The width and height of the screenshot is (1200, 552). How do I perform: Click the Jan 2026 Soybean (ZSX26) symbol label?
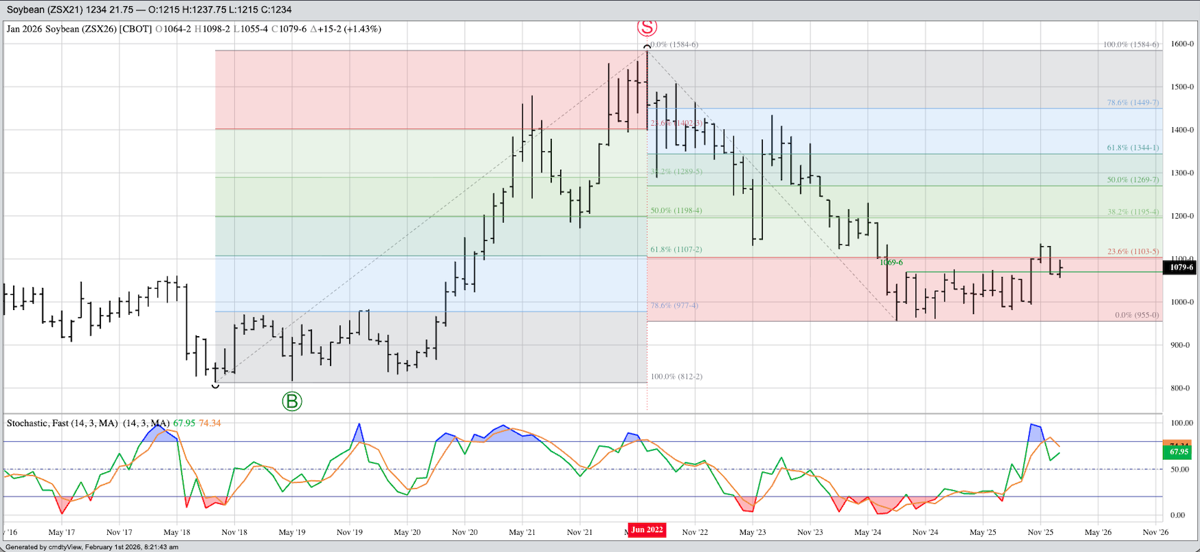79,29
